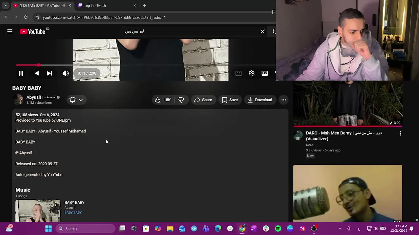Click the microphone tray icon

pyautogui.click(x=349, y=228)
